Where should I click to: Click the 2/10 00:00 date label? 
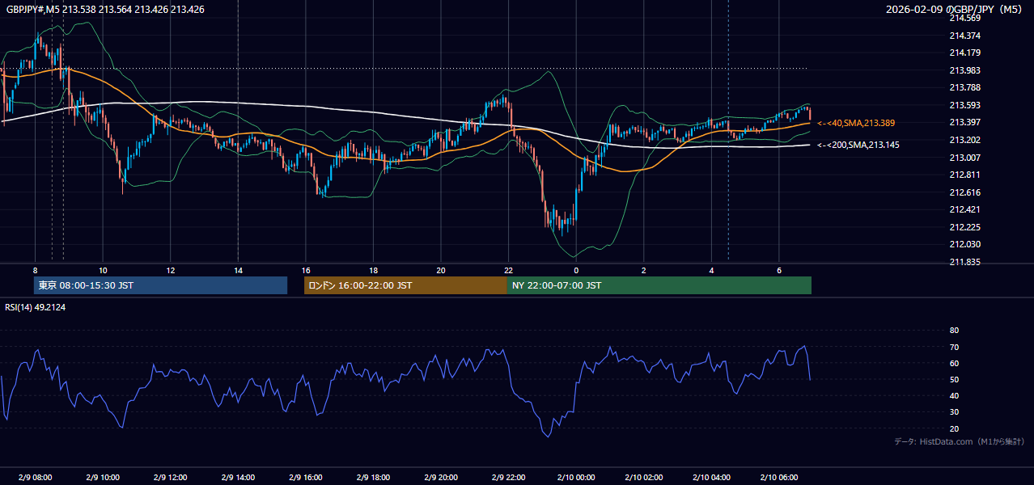point(576,477)
